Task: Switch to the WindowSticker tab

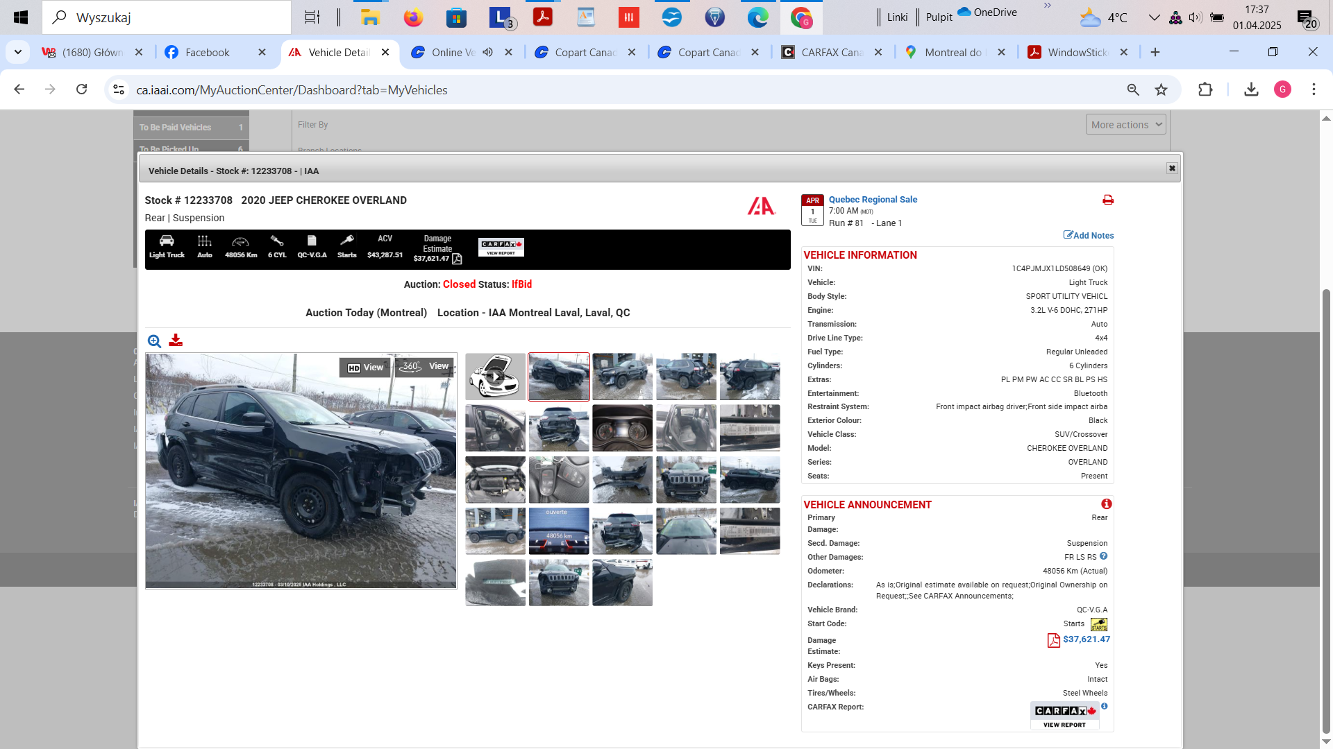Action: click(x=1078, y=53)
